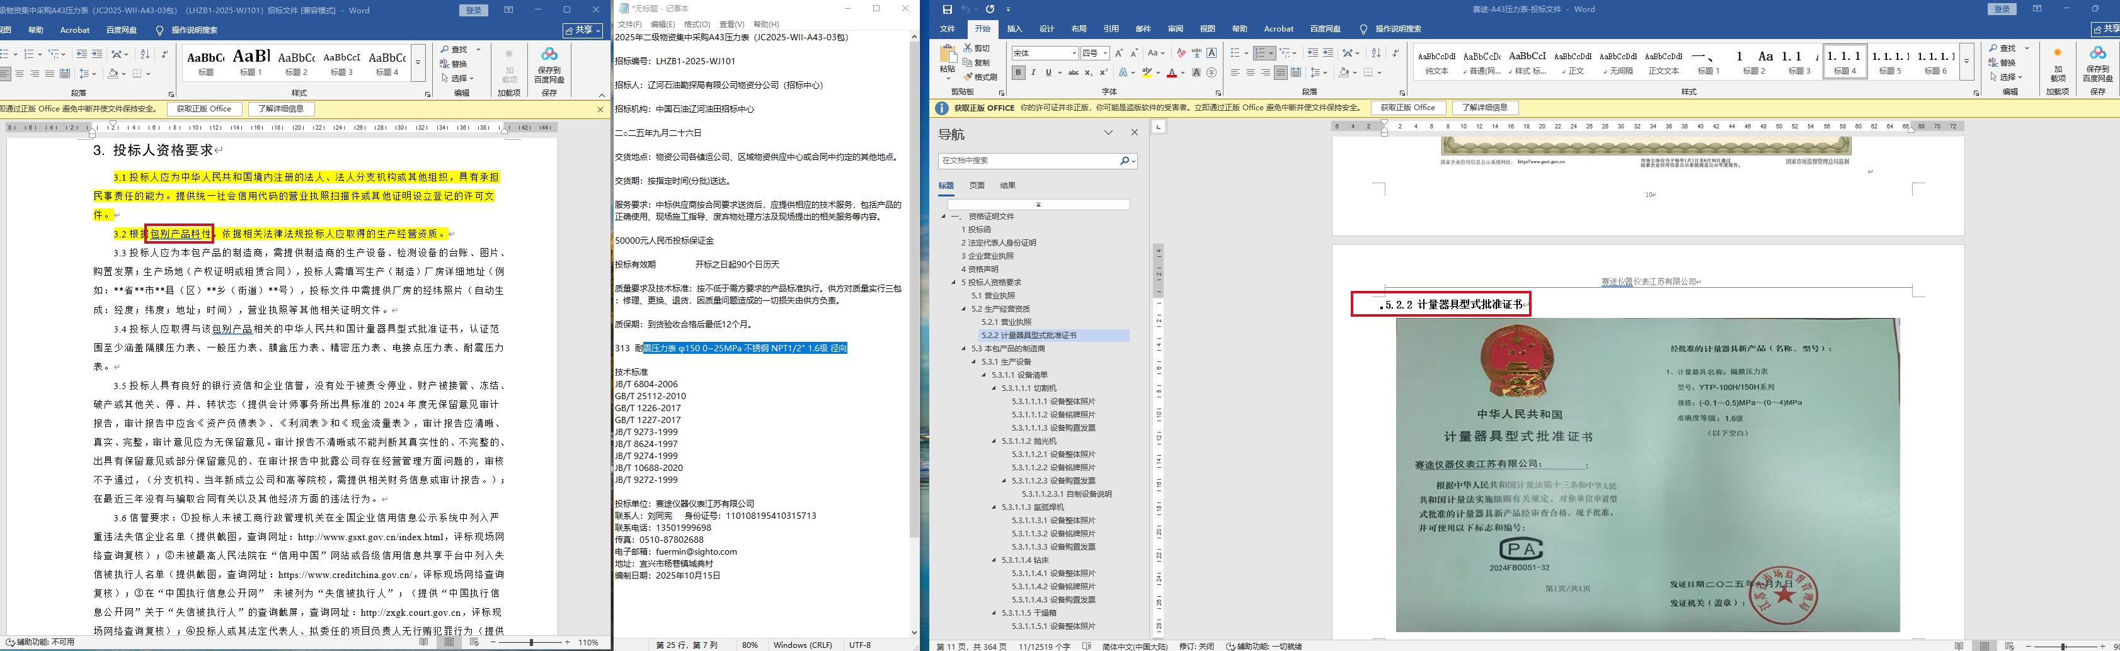Toggle Align Left in left Word ribbon
The height and width of the screenshot is (651, 2120).
point(5,74)
